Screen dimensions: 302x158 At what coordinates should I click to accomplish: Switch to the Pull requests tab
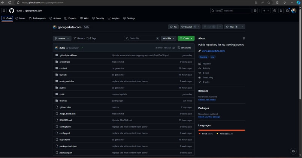[37, 18]
